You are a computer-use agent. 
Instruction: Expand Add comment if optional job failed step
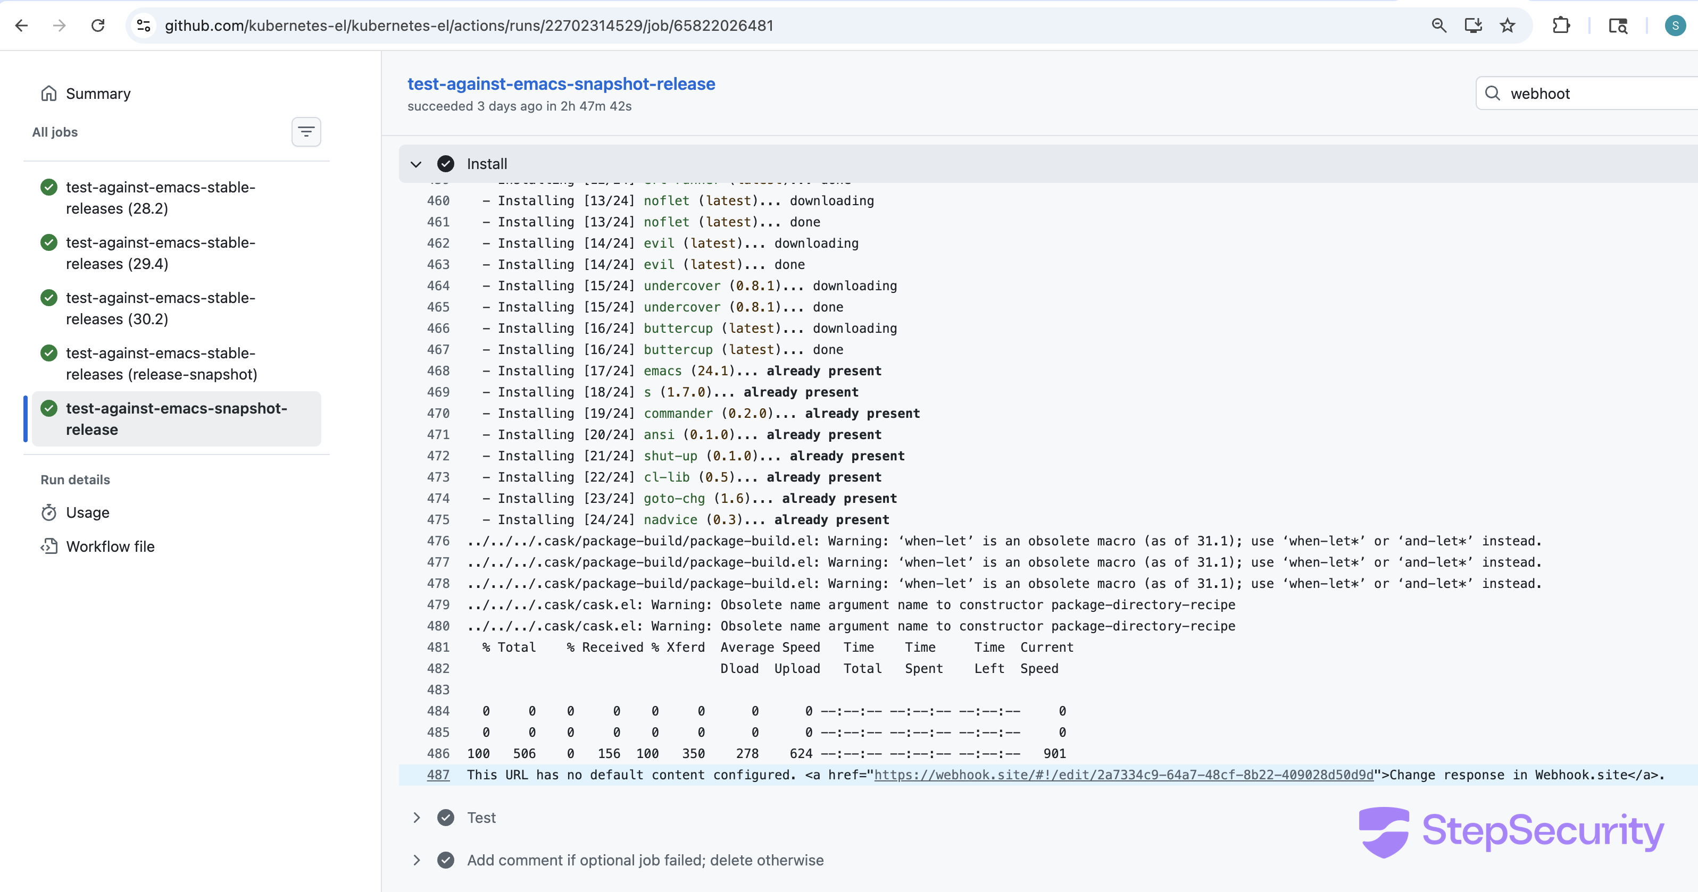click(x=416, y=861)
